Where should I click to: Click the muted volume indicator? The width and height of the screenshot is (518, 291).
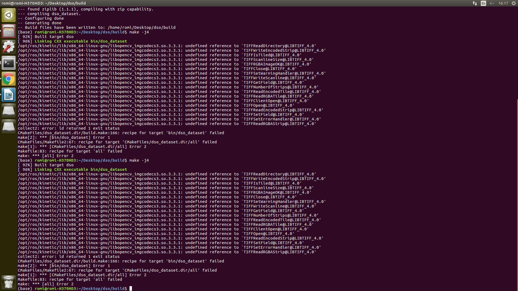point(492,3)
